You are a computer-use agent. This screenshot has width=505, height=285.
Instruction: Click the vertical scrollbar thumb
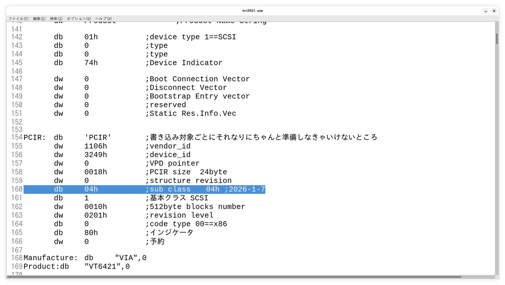point(497,39)
